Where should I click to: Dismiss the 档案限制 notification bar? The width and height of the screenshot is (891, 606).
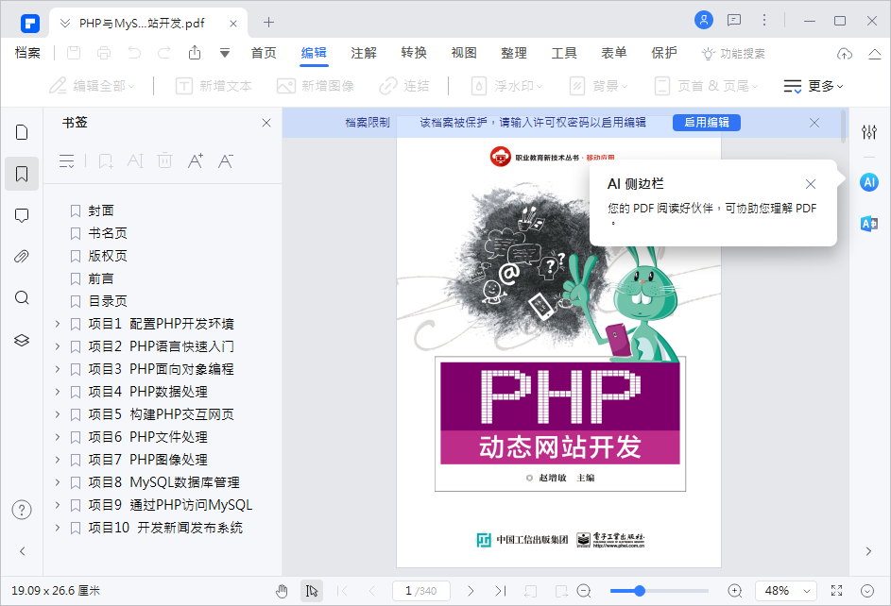(x=814, y=123)
